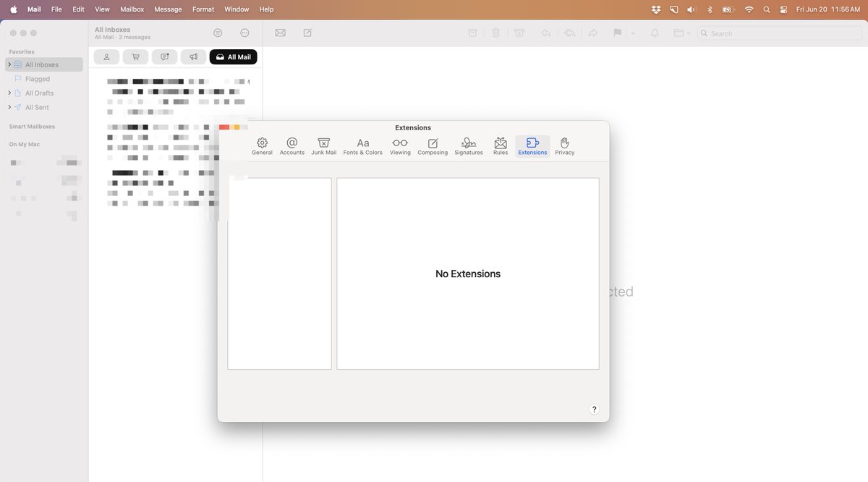Switch to the Rules settings tab
The height and width of the screenshot is (482, 868).
tap(501, 146)
